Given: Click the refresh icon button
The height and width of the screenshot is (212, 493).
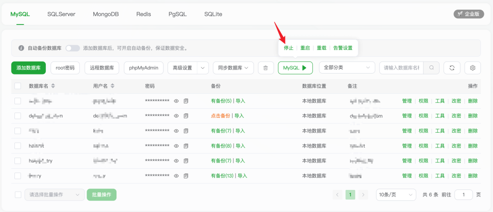Looking at the screenshot, I should pos(452,68).
